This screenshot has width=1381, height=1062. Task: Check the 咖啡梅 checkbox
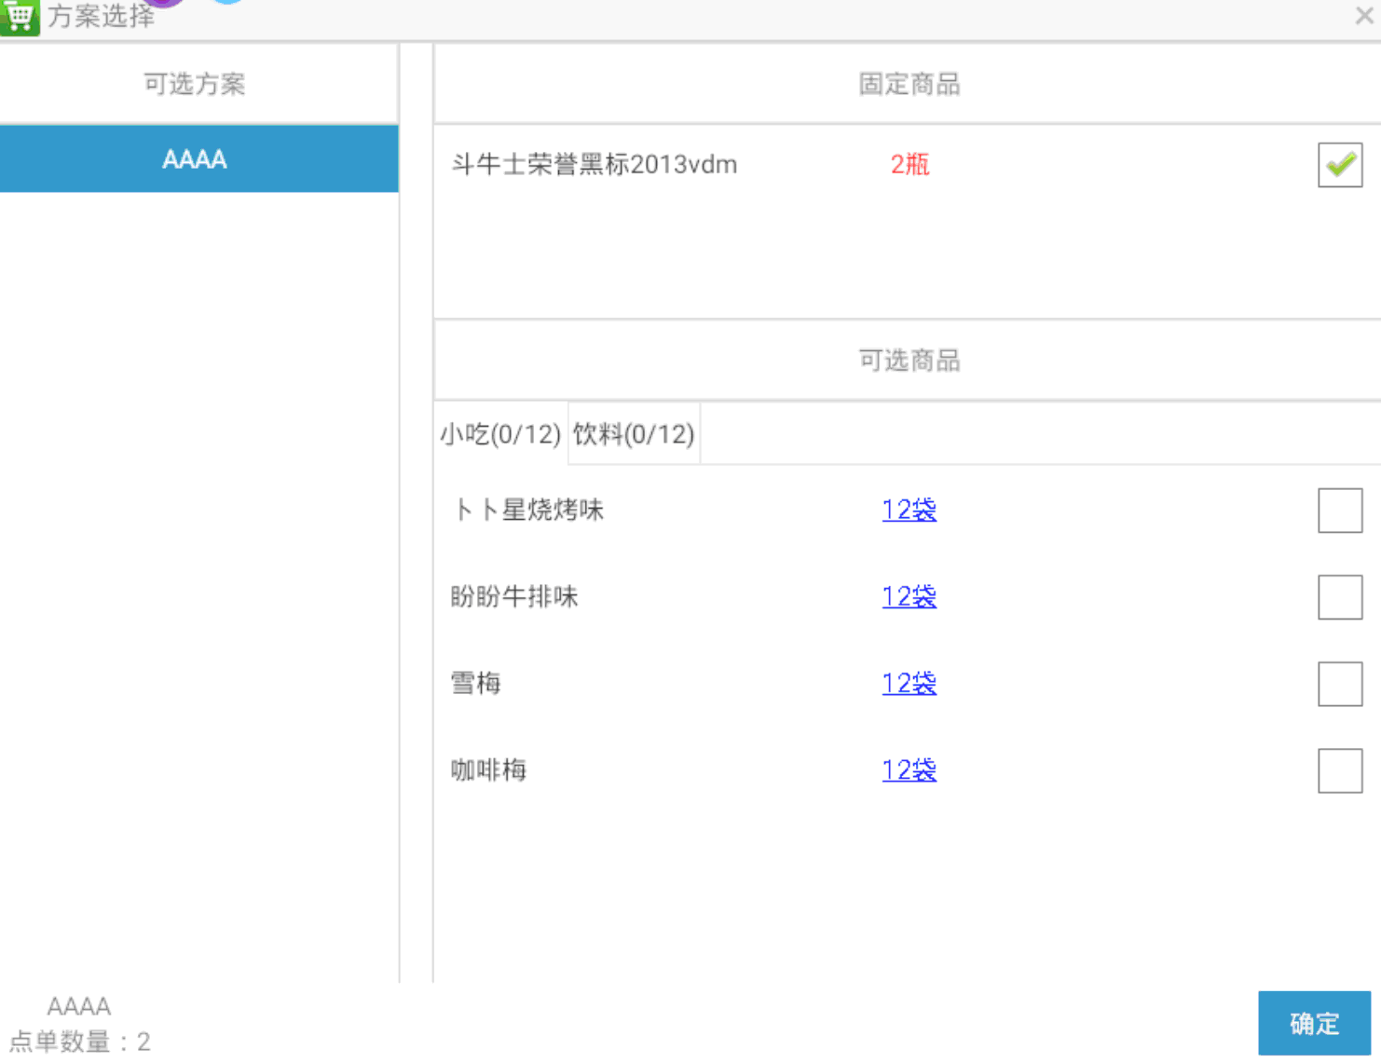(1340, 770)
